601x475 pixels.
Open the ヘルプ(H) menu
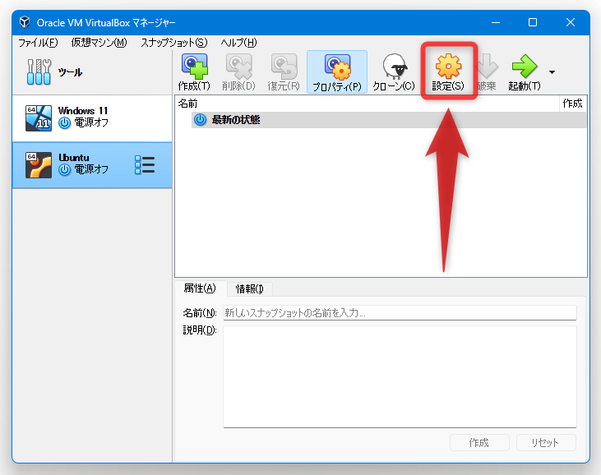tap(238, 43)
